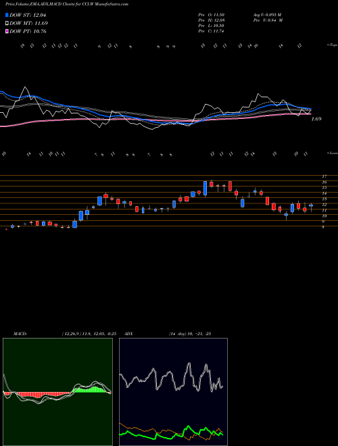
Task: Click the 'Avg V: 0.095 M' value
Action: coord(267,15)
